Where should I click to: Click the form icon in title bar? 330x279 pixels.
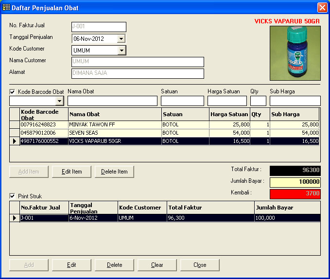[6, 8]
